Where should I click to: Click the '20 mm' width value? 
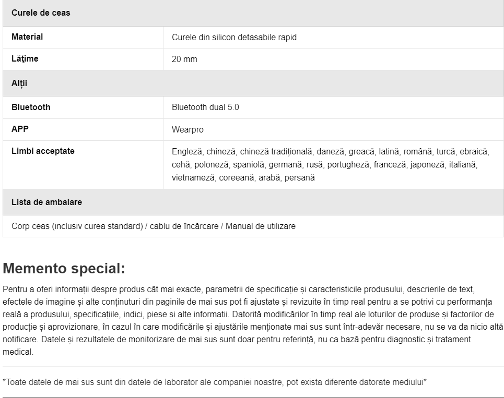(184, 59)
